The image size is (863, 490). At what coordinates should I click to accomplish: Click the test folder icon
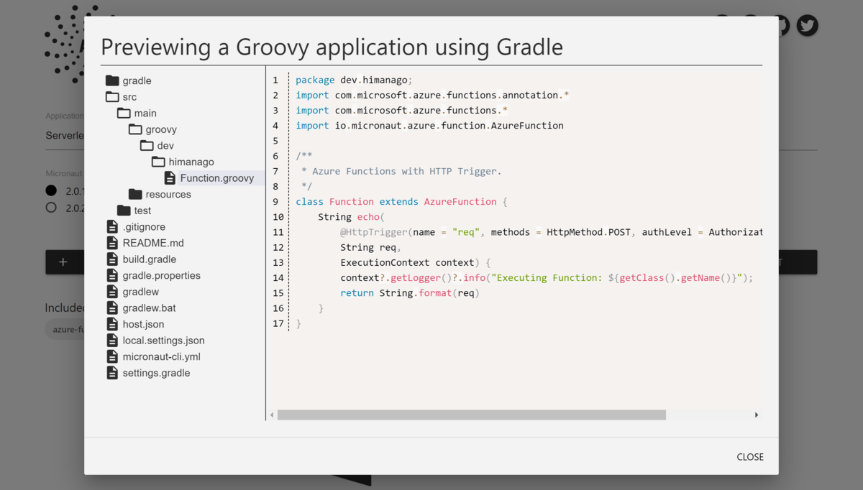point(124,211)
